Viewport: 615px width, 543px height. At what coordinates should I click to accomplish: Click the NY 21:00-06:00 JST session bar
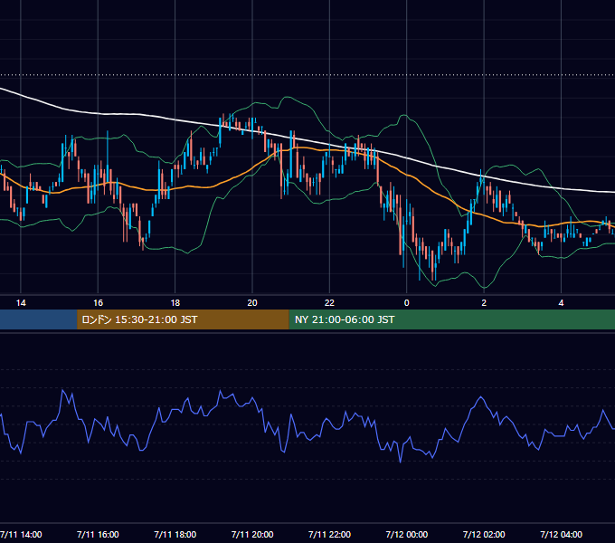pyautogui.click(x=452, y=319)
